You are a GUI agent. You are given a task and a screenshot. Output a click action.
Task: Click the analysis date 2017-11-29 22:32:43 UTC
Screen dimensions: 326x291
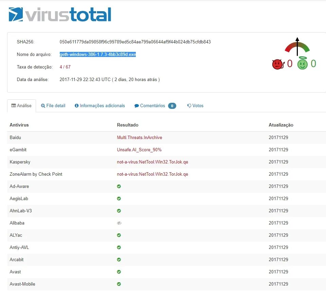(85, 80)
